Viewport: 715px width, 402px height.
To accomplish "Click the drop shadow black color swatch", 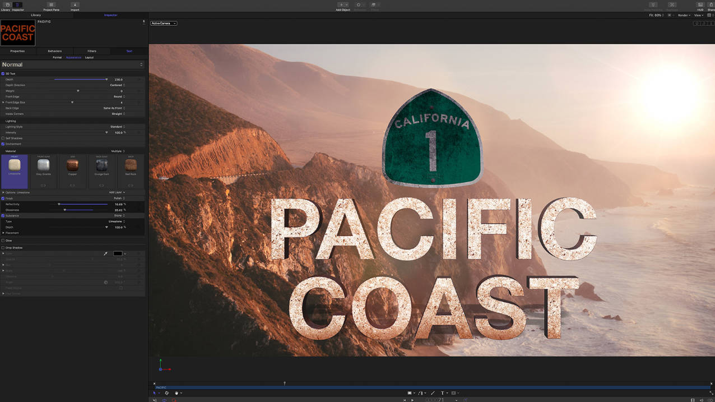I will tap(118, 253).
